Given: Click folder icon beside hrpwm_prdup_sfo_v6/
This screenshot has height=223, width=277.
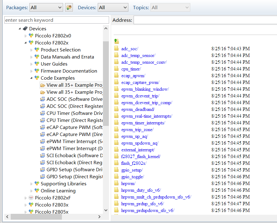Looking at the screenshot, I should (x=116, y=203).
